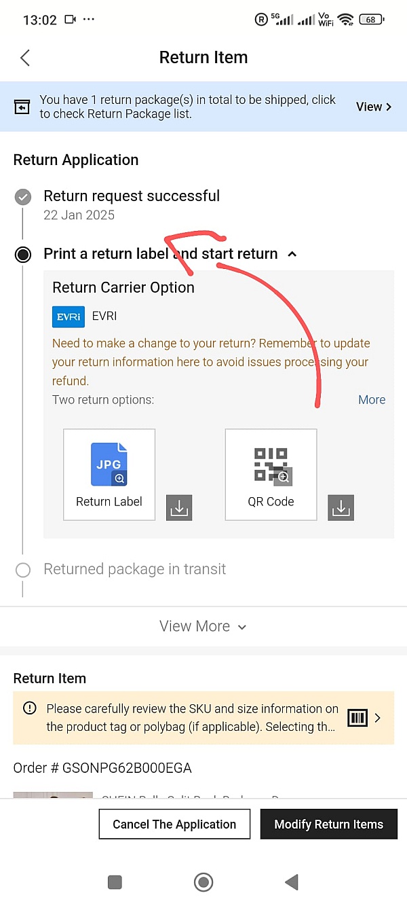Tap the EVRi carrier logo
Image resolution: width=407 pixels, height=906 pixels.
pyautogui.click(x=69, y=316)
